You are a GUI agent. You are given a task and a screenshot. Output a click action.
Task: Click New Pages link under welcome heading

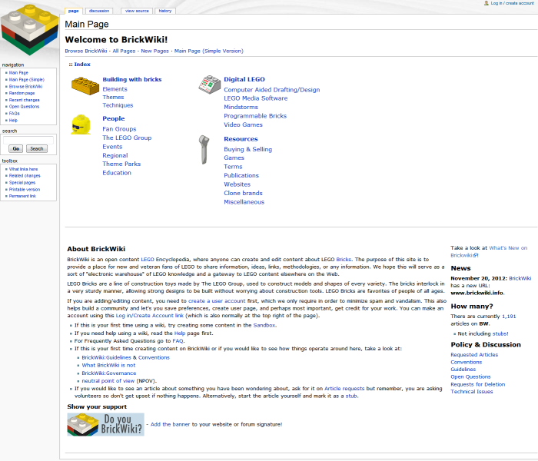point(154,51)
